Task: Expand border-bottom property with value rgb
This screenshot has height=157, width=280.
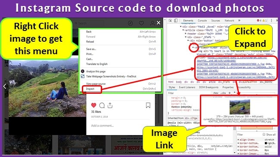Action: click(x=238, y=143)
